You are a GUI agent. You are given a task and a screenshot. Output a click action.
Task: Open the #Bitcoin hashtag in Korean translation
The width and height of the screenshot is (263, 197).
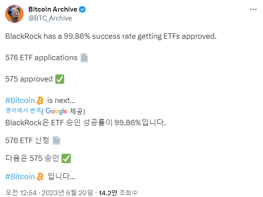pyautogui.click(x=20, y=176)
